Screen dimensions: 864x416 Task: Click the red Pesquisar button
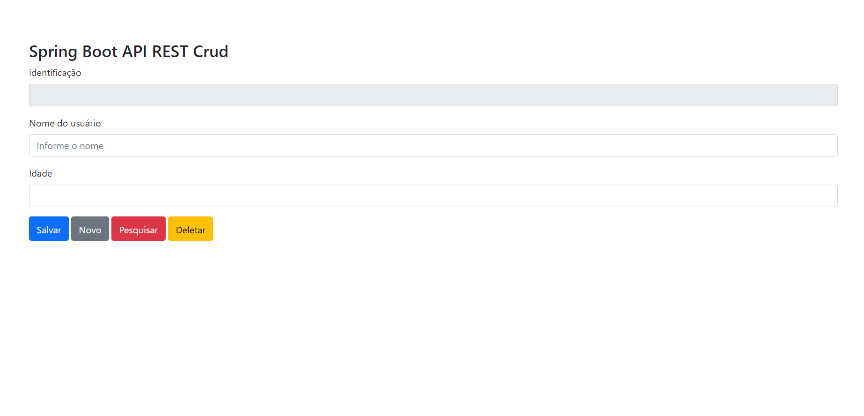(x=139, y=229)
